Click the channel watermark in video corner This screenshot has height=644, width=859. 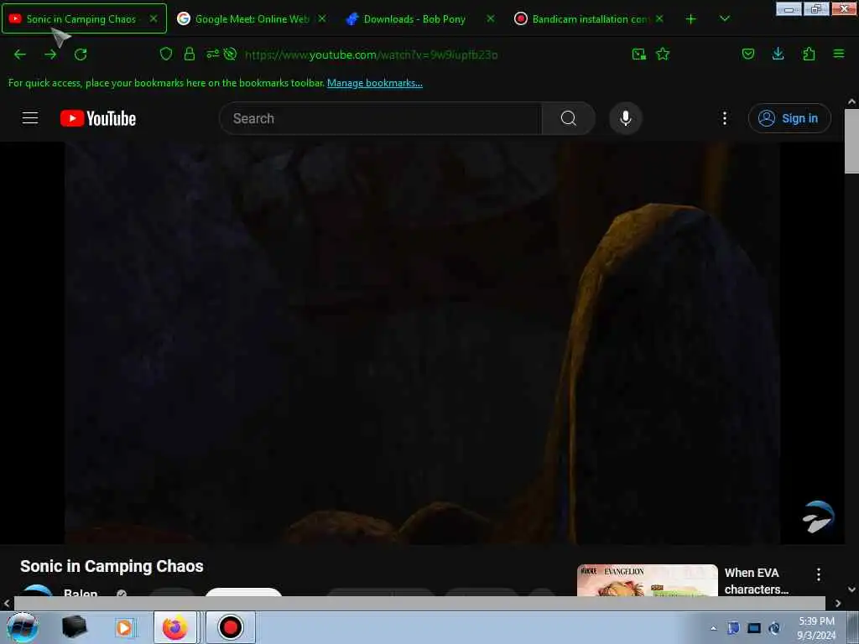pyautogui.click(x=819, y=517)
